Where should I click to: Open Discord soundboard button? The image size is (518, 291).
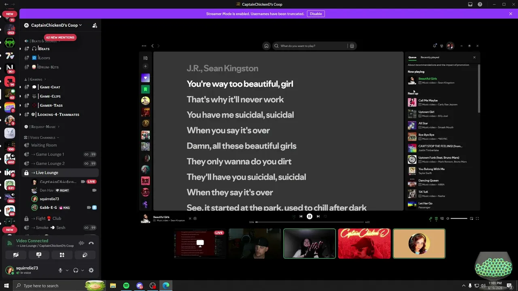point(85,255)
